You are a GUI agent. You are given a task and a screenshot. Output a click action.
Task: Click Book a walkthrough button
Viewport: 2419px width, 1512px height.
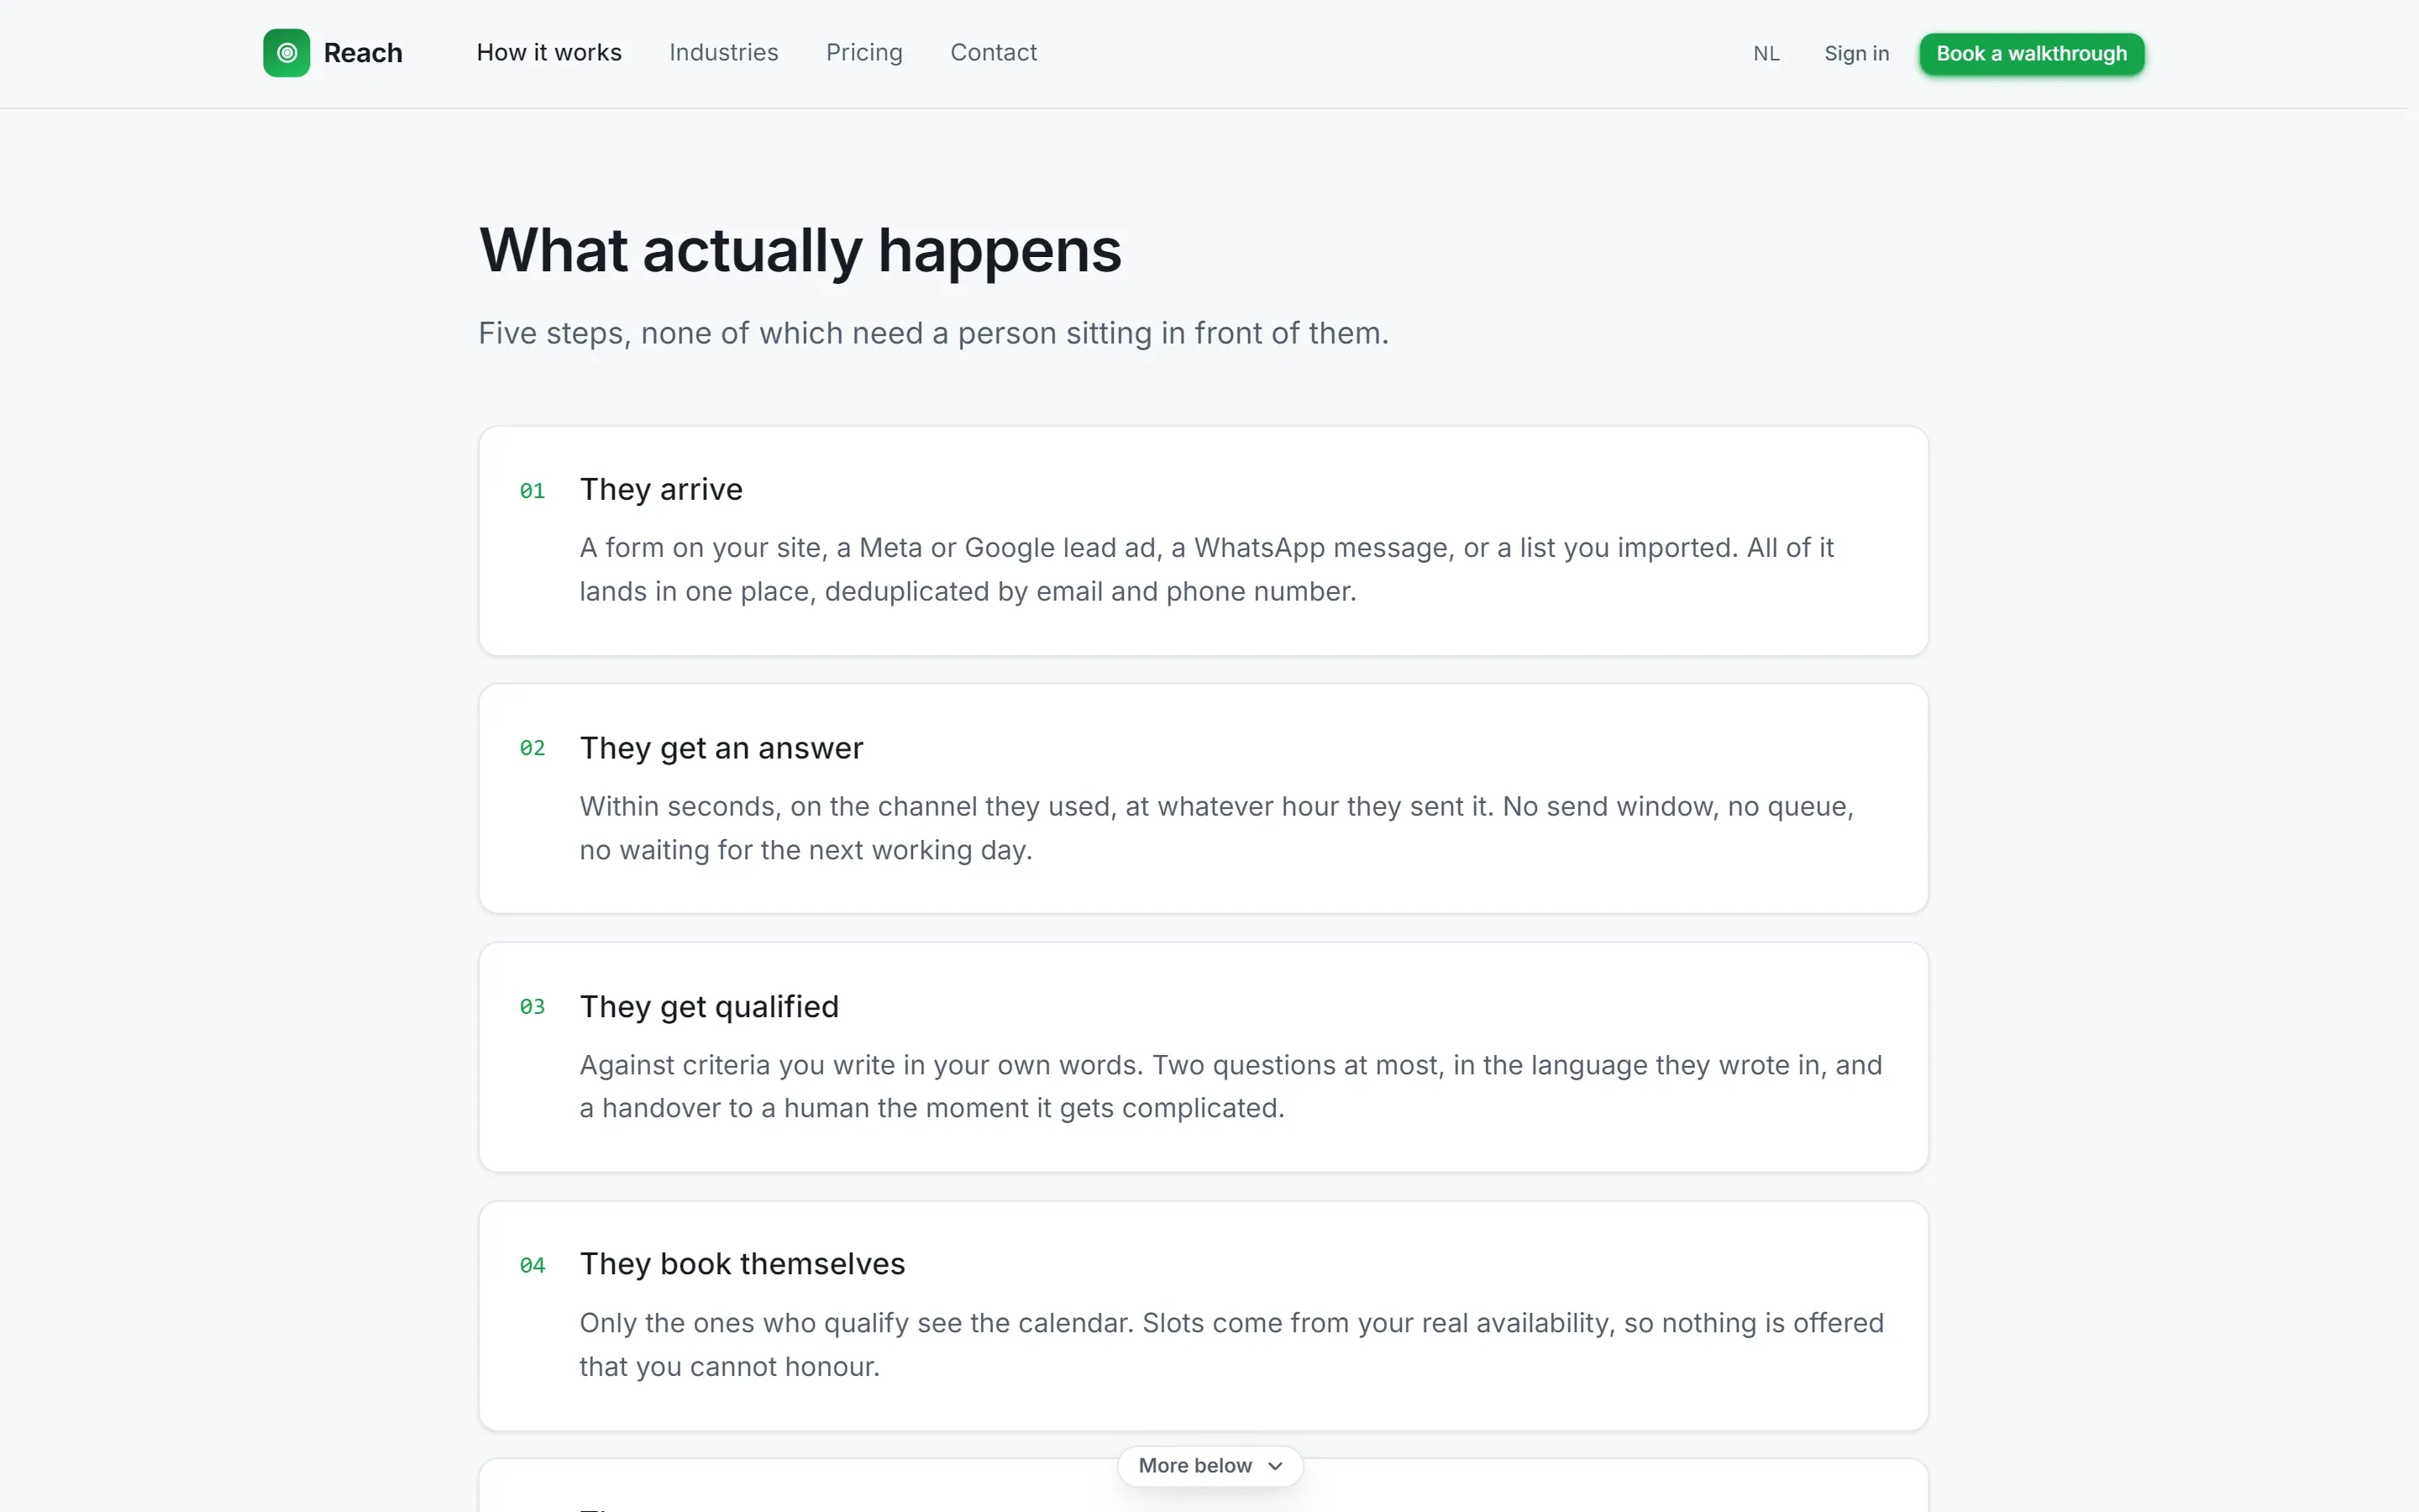pos(2031,54)
